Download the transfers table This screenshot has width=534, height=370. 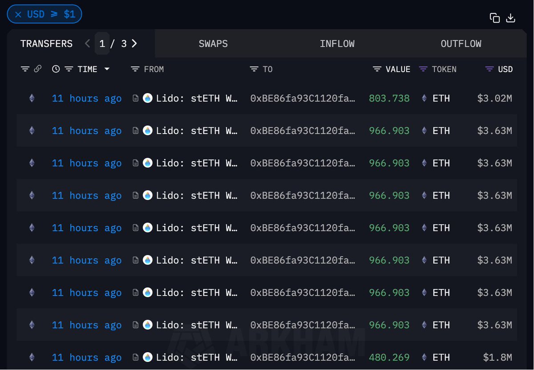coord(510,18)
